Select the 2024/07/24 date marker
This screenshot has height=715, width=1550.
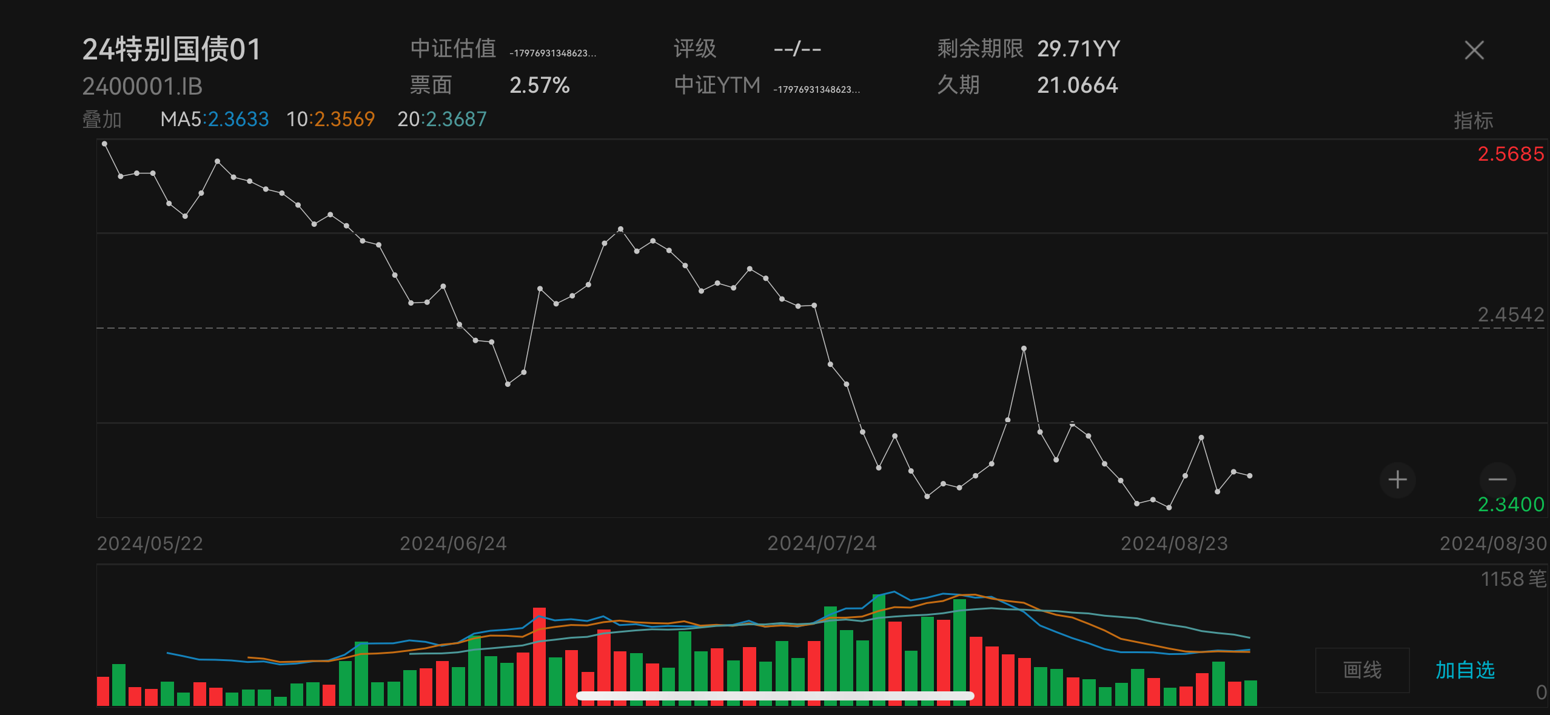822,544
